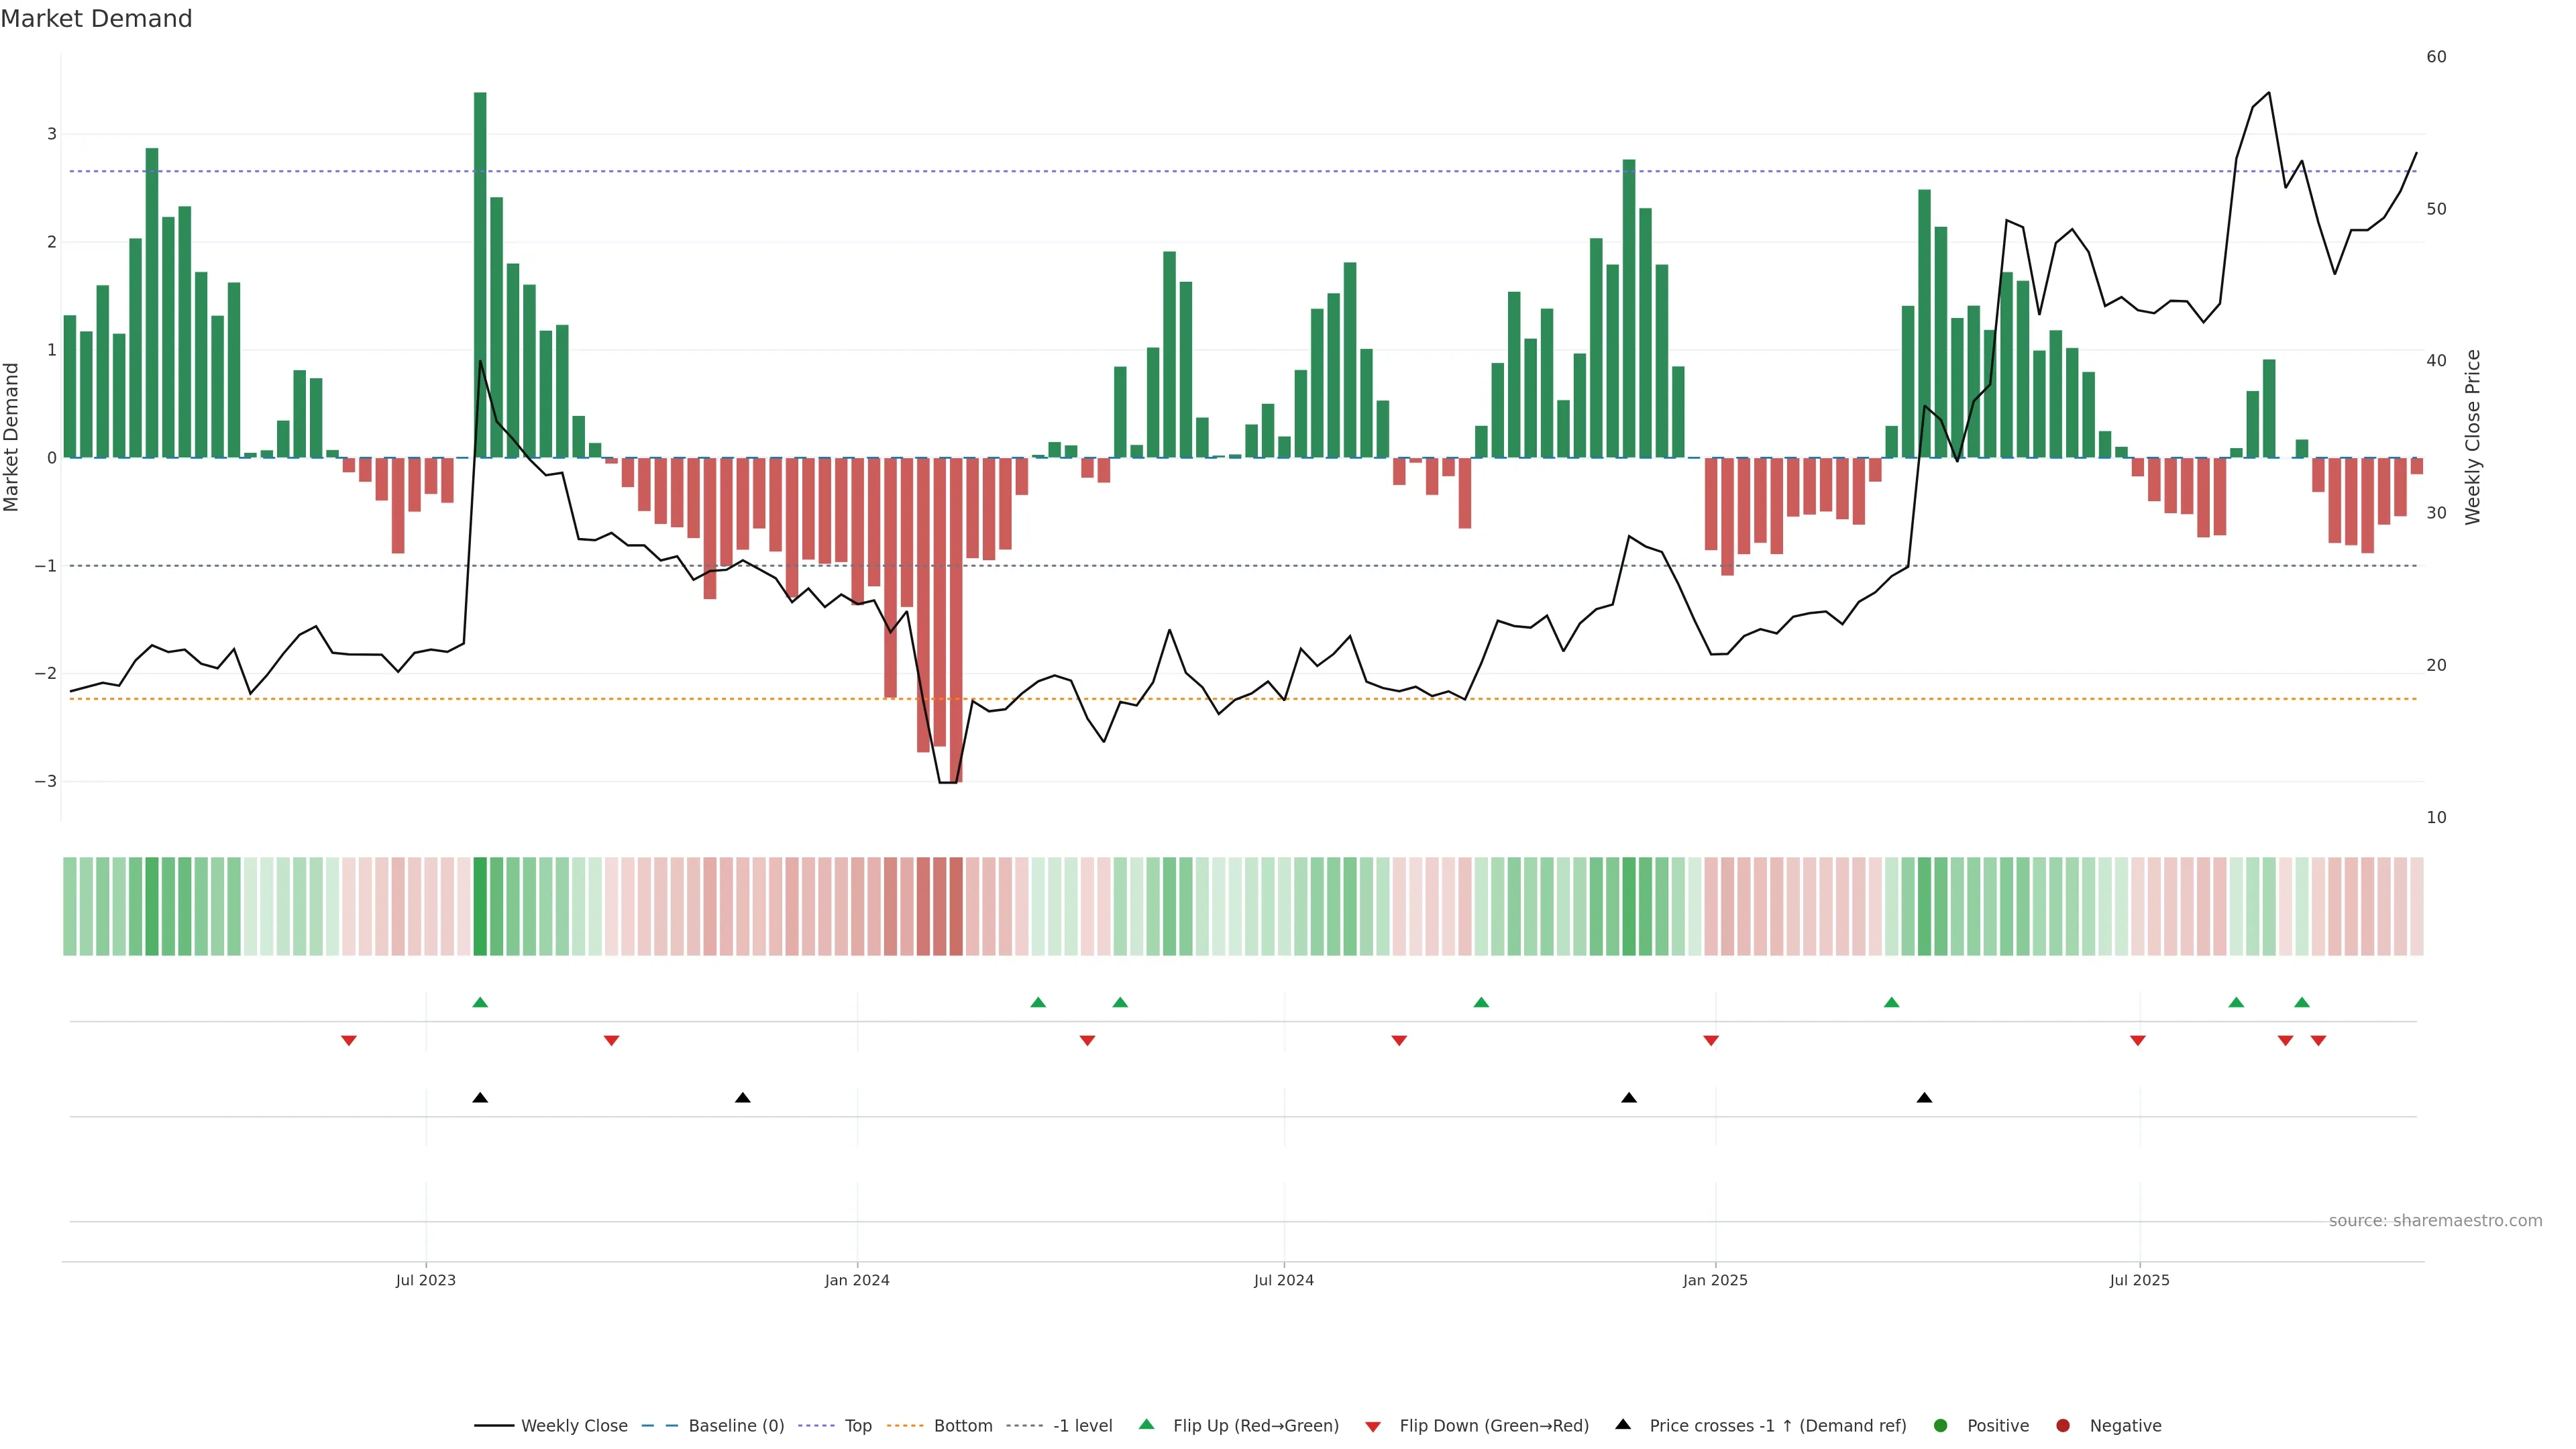Click green Positive legend dot
The image size is (2576, 1449).
coord(1941,1426)
